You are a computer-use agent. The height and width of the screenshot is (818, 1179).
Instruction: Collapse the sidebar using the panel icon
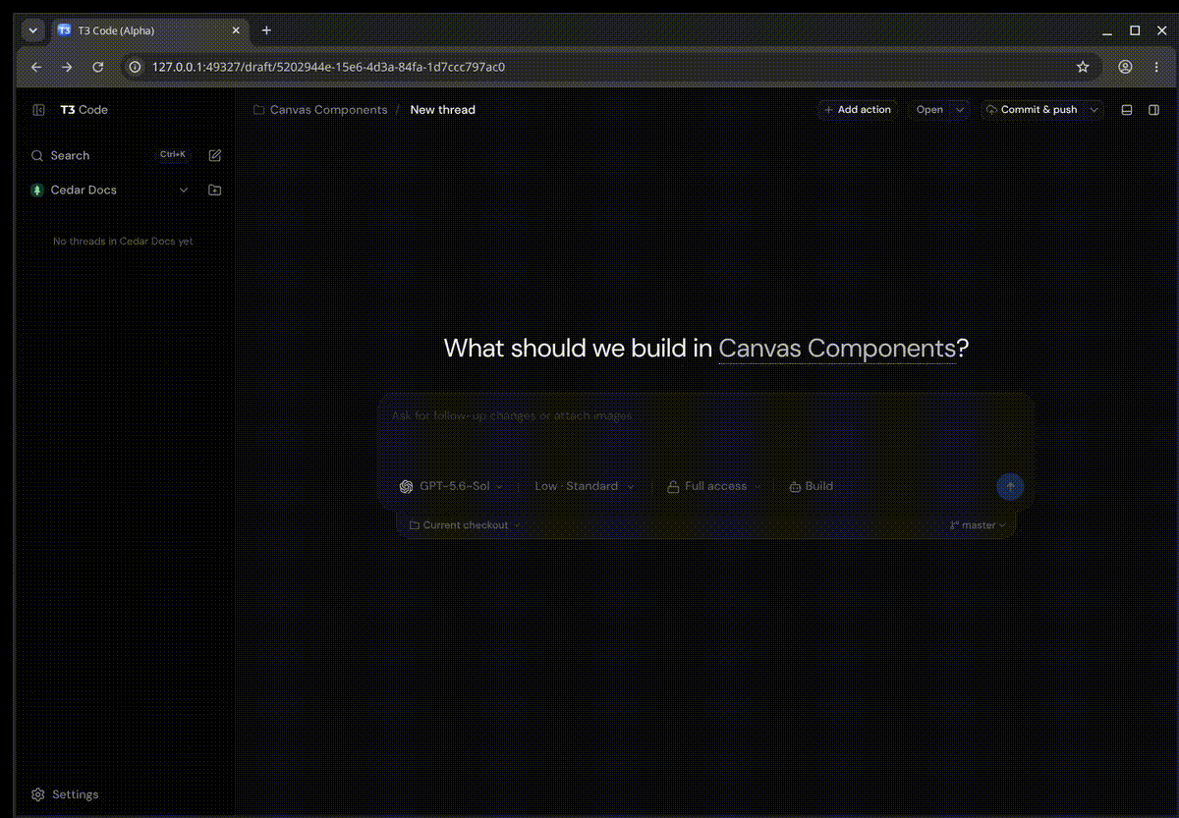point(38,110)
